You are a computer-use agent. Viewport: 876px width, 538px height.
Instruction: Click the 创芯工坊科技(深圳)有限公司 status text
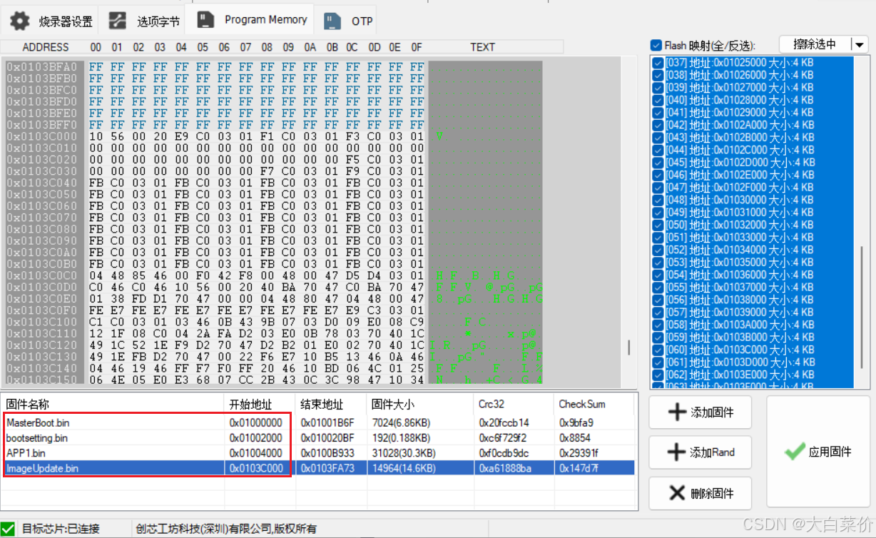(226, 529)
